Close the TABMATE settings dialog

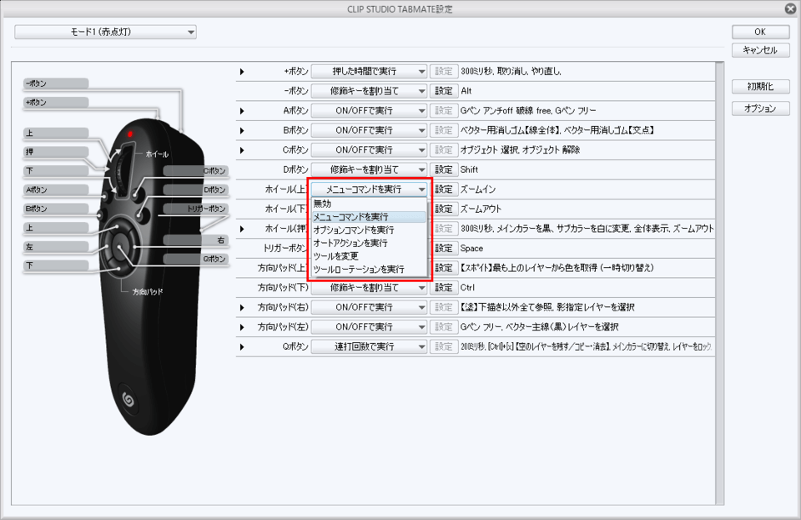[790, 8]
